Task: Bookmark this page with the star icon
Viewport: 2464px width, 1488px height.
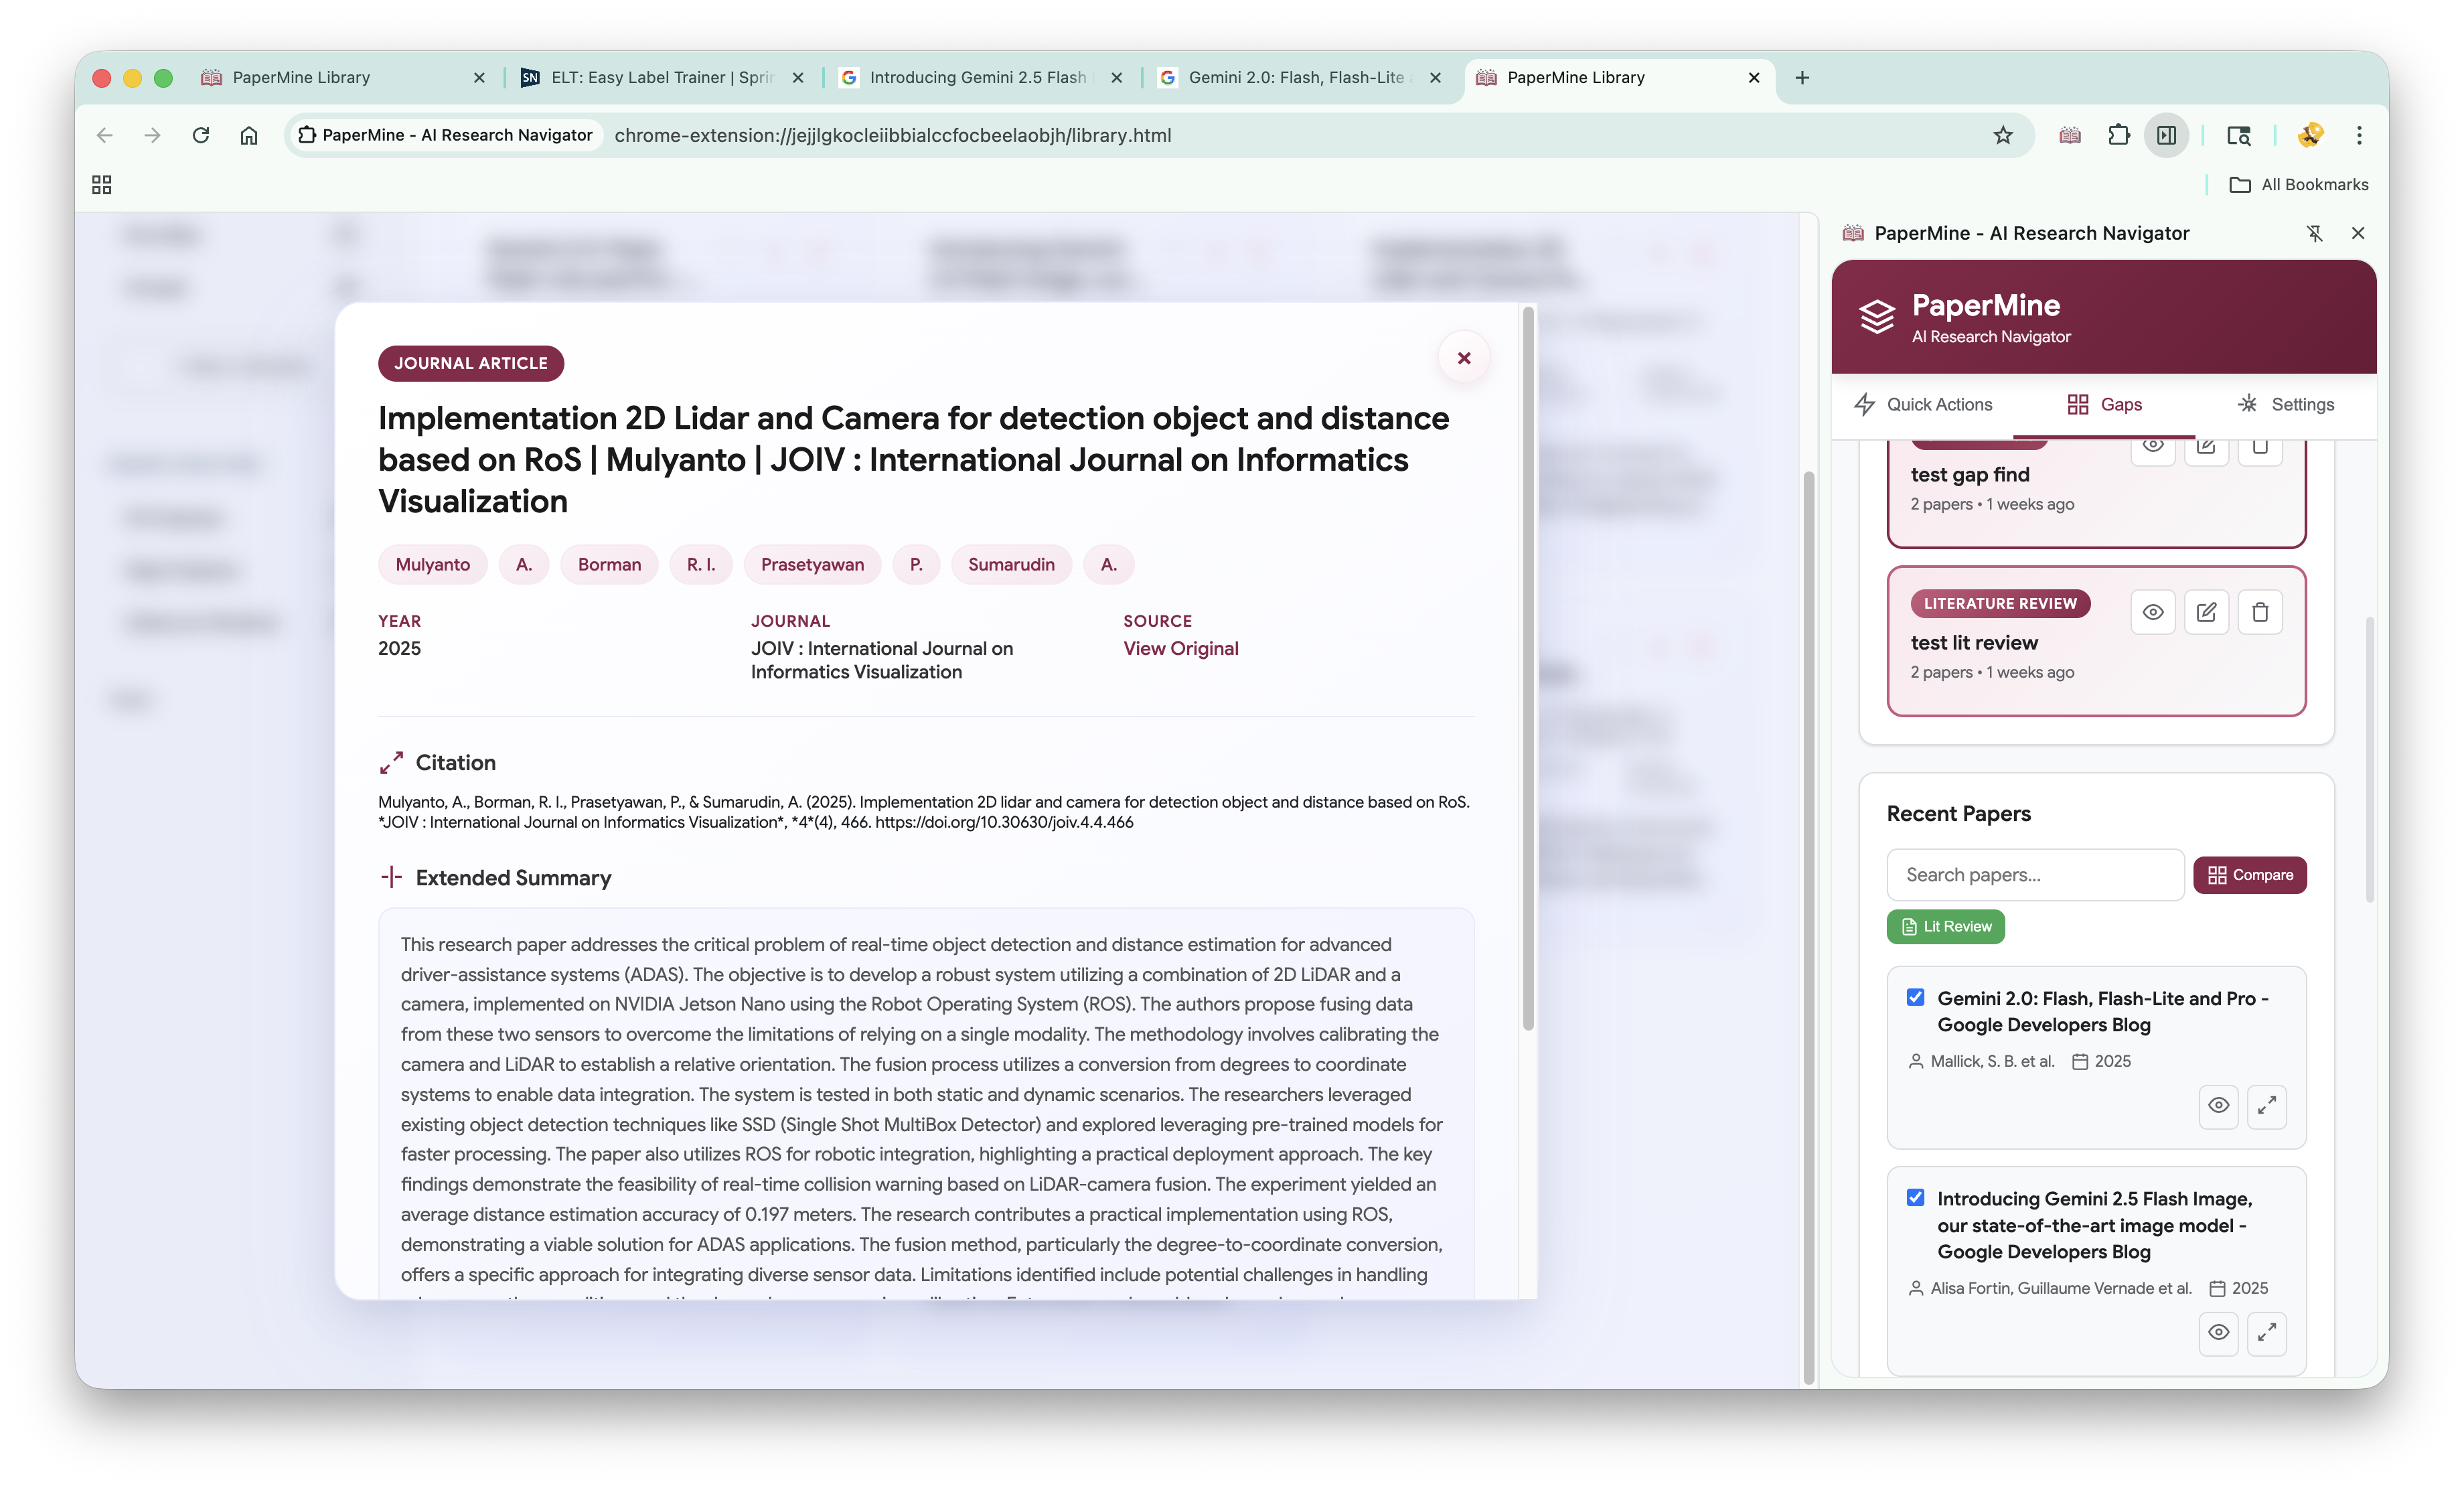Action: (x=2002, y=135)
